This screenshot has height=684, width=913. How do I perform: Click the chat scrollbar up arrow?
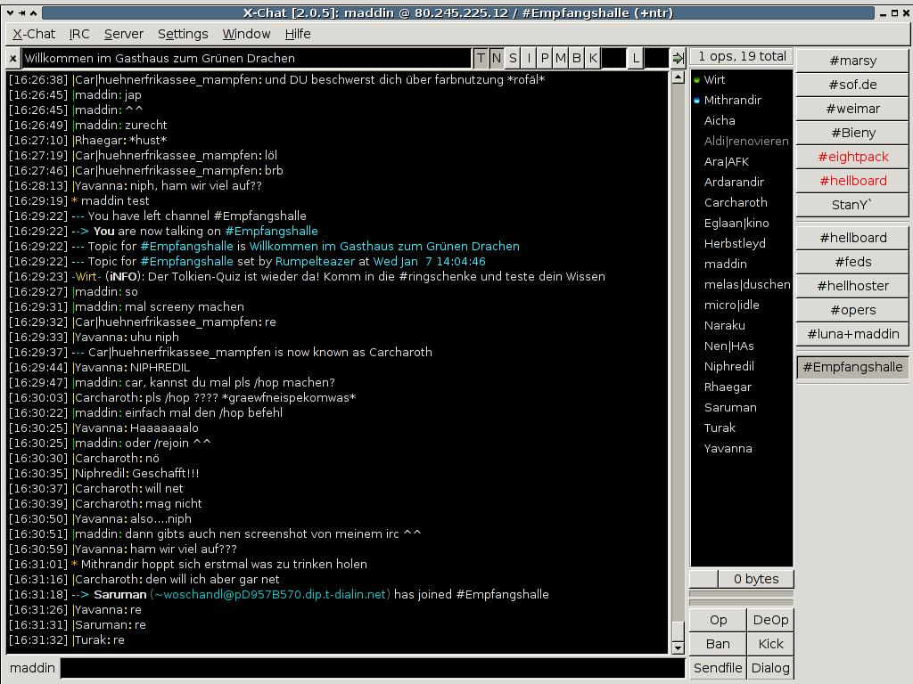click(678, 78)
